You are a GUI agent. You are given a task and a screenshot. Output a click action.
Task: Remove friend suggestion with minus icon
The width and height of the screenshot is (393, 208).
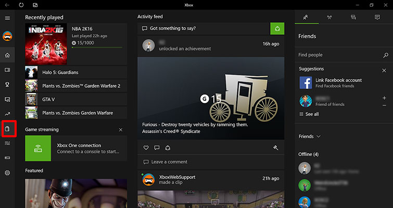coord(384,106)
